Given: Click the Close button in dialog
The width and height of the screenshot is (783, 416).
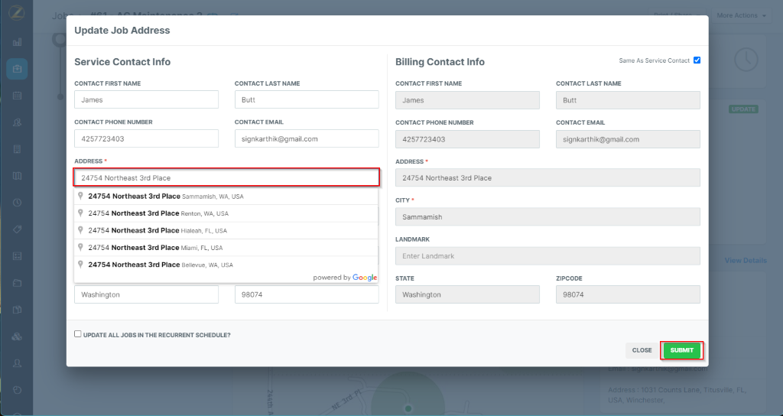Looking at the screenshot, I should [x=642, y=350].
